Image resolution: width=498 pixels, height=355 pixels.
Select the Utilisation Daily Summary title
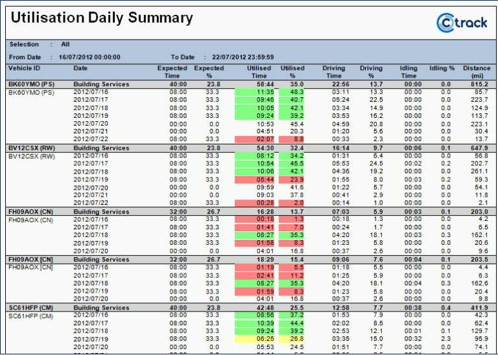101,18
